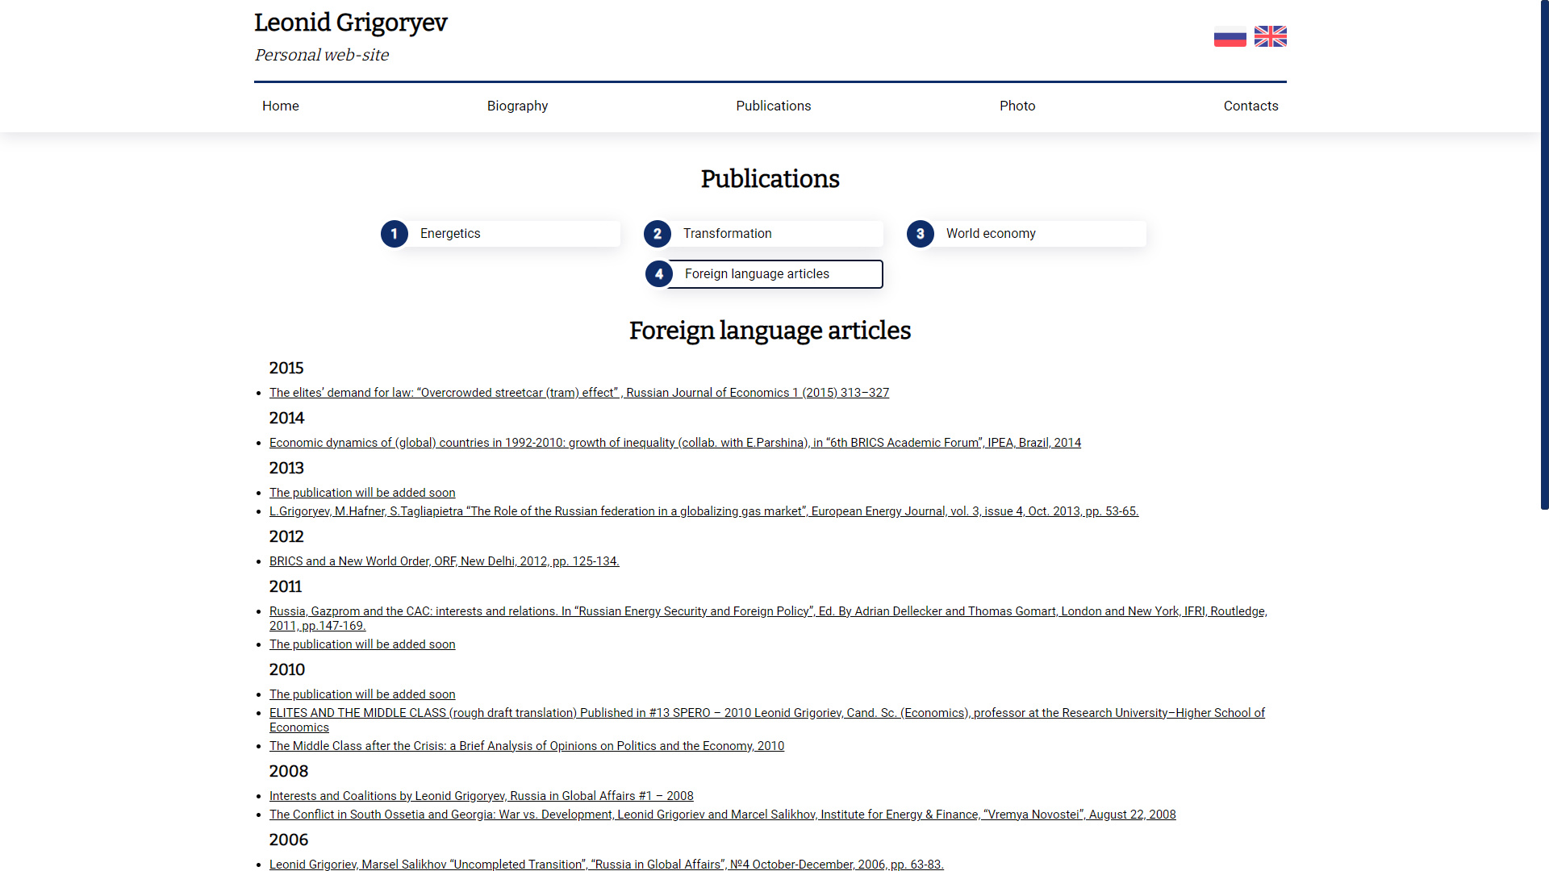Click the number 4 circle beside Foreign language articles
This screenshot has height=871, width=1549.
tap(659, 274)
